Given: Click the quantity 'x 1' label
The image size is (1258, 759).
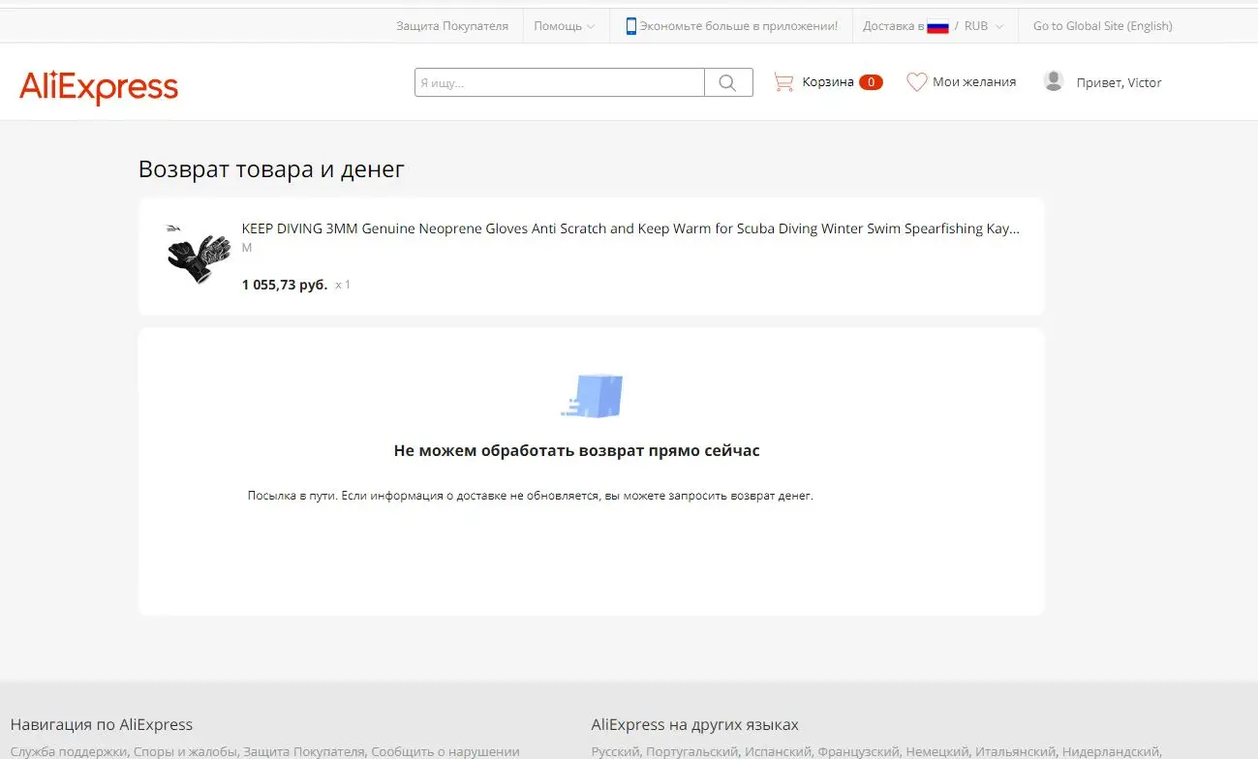Looking at the screenshot, I should point(343,286).
